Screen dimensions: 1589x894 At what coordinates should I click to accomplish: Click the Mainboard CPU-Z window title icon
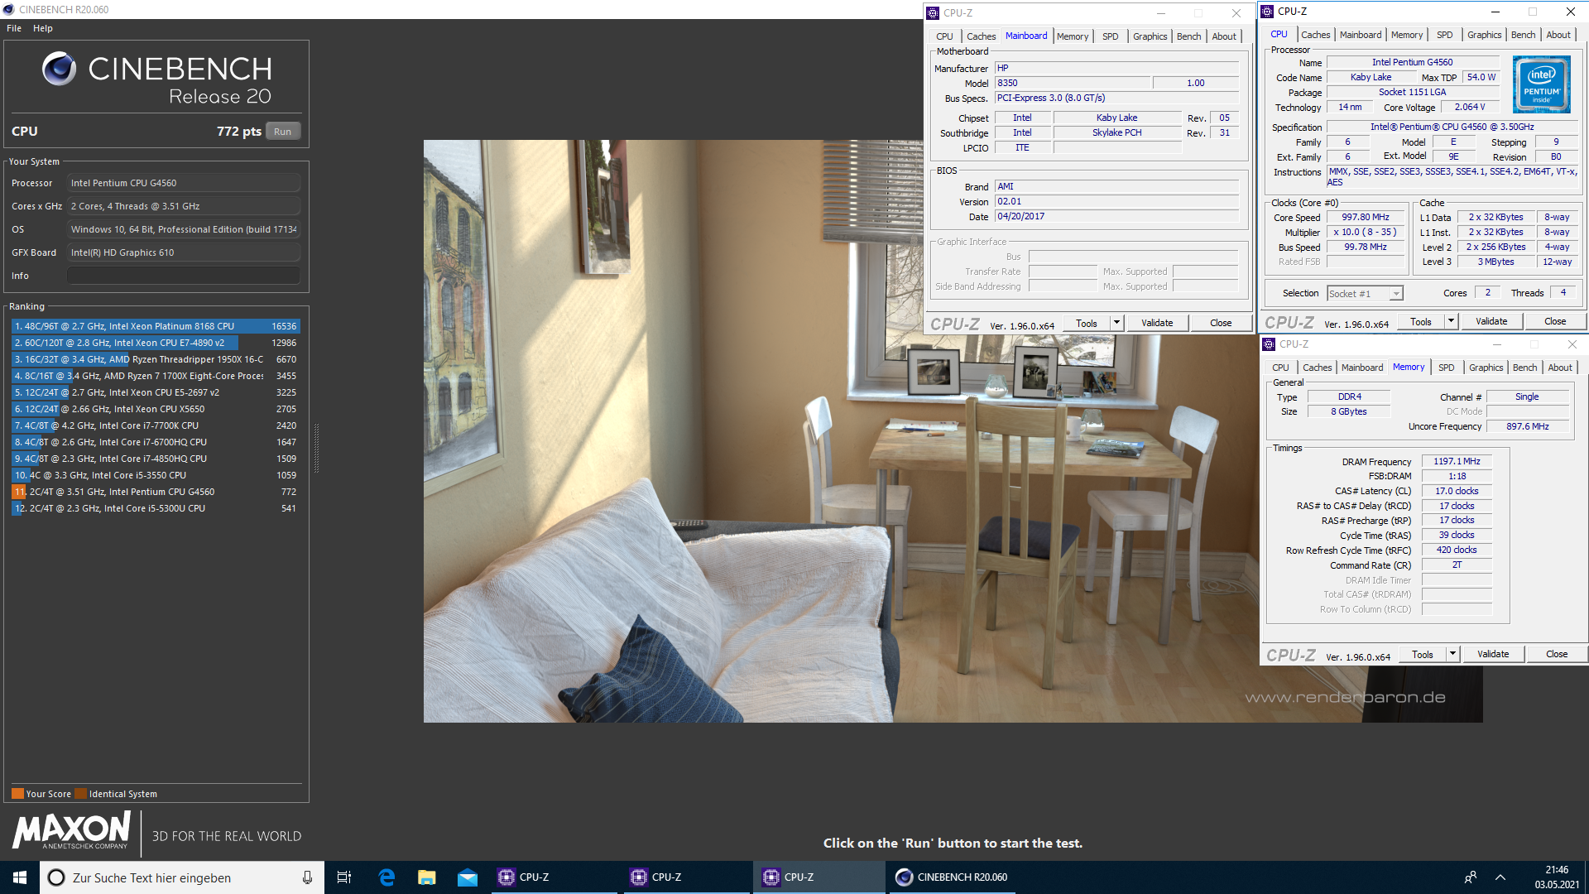933,13
